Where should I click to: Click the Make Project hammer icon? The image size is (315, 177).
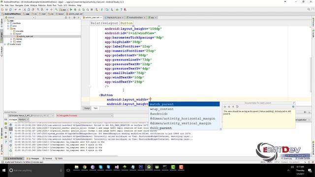[x=57, y=10]
